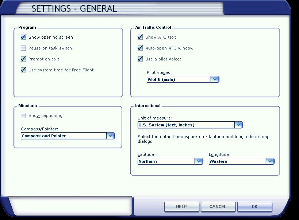Click the 'Pause on task switch' label
Screen dimensions: 299x220
point(50,48)
